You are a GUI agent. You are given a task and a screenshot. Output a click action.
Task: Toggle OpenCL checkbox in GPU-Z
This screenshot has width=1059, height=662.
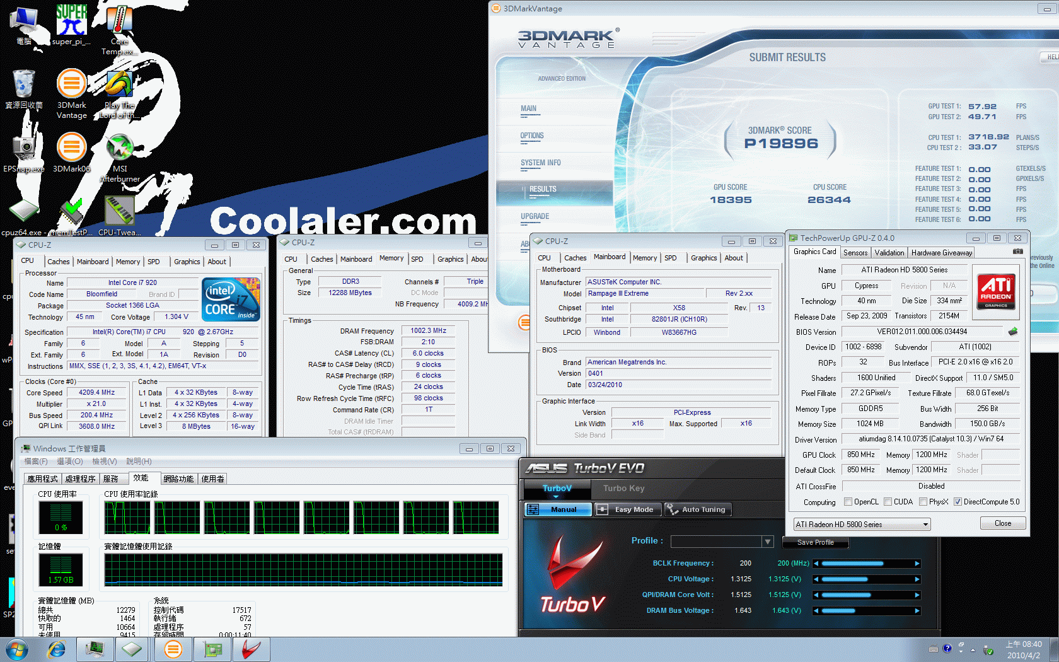pos(848,502)
